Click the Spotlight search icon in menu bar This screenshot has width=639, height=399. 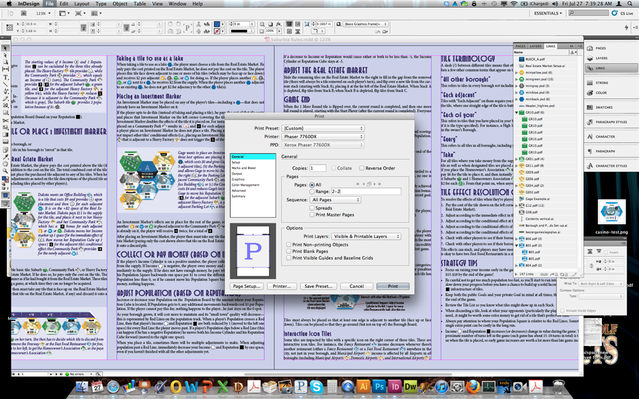click(629, 3)
